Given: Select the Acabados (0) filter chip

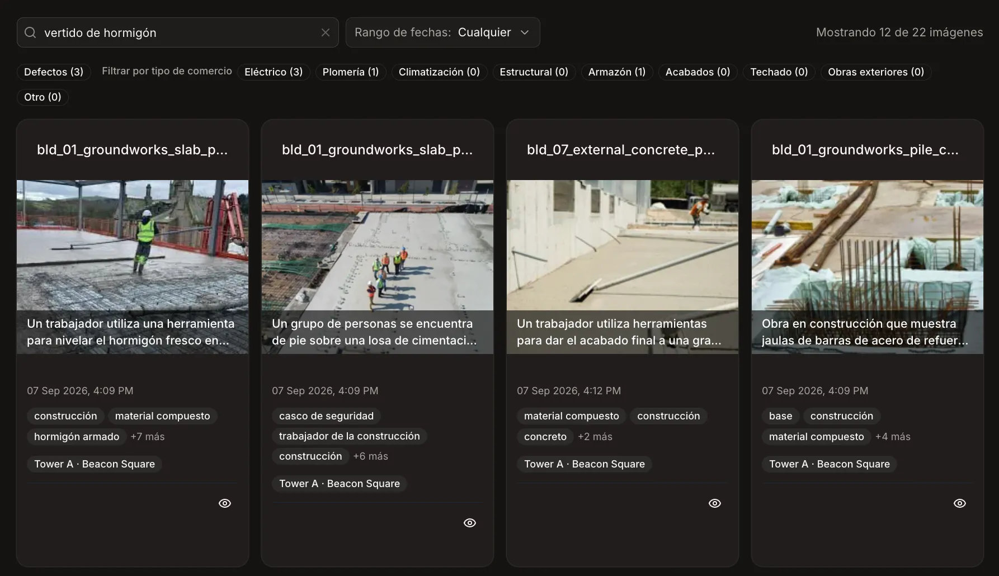Looking at the screenshot, I should click(698, 72).
